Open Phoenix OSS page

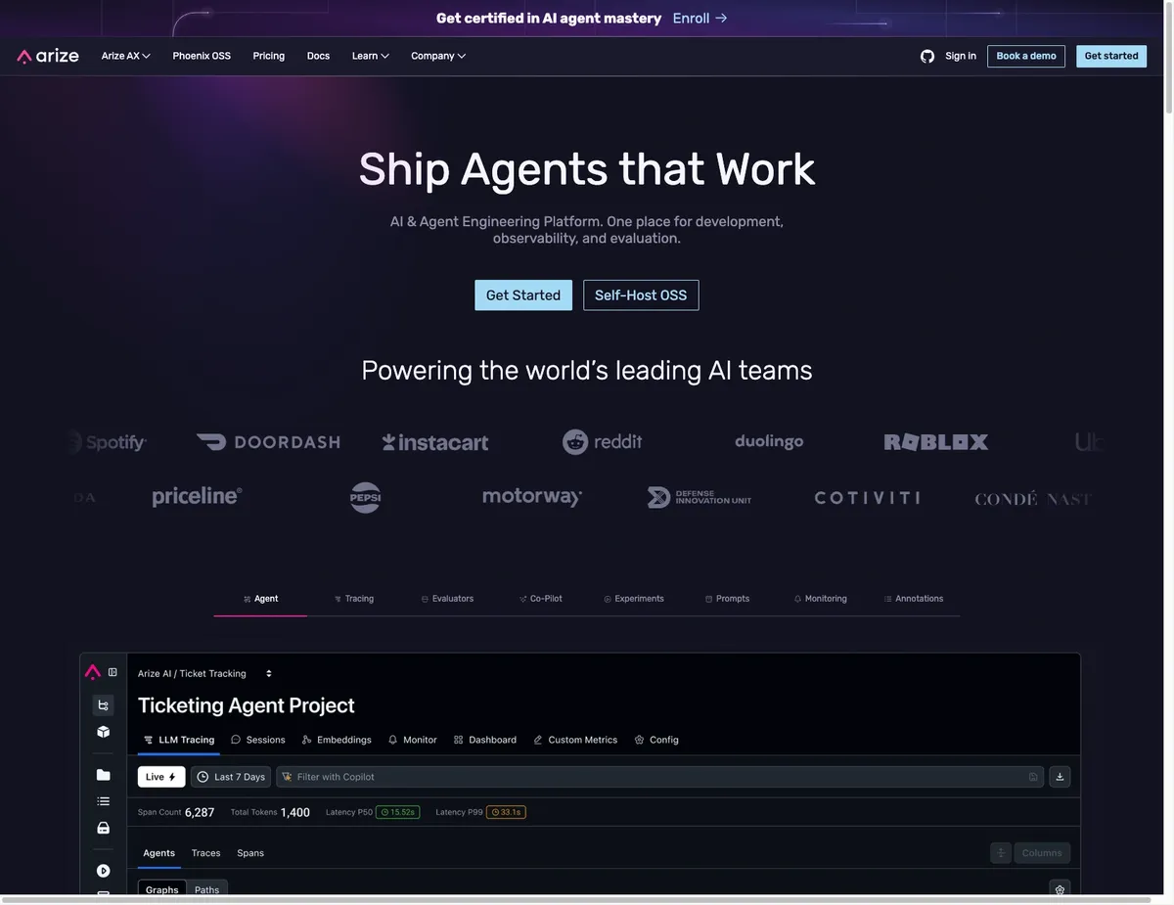(202, 56)
